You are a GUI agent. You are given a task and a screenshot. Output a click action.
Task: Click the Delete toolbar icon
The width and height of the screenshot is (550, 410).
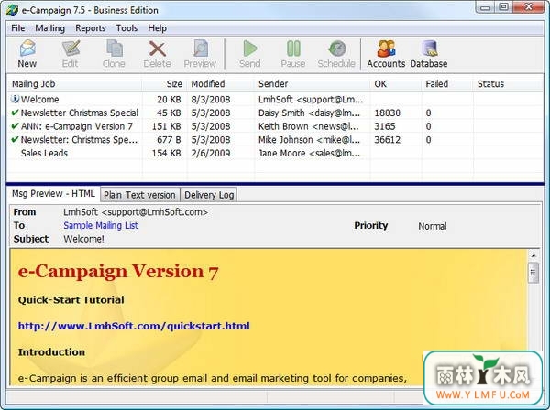(157, 54)
